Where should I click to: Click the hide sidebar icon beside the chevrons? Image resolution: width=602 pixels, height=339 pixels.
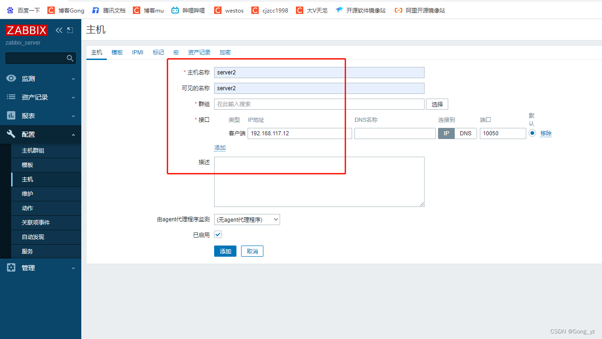coord(70,30)
